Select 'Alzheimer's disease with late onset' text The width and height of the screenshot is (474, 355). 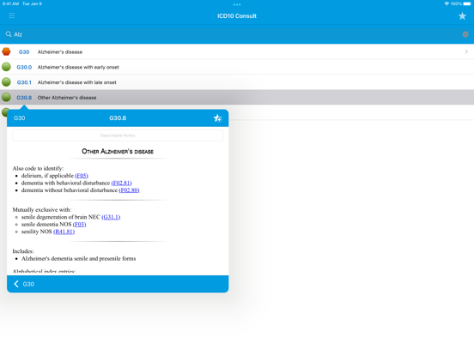tap(76, 82)
